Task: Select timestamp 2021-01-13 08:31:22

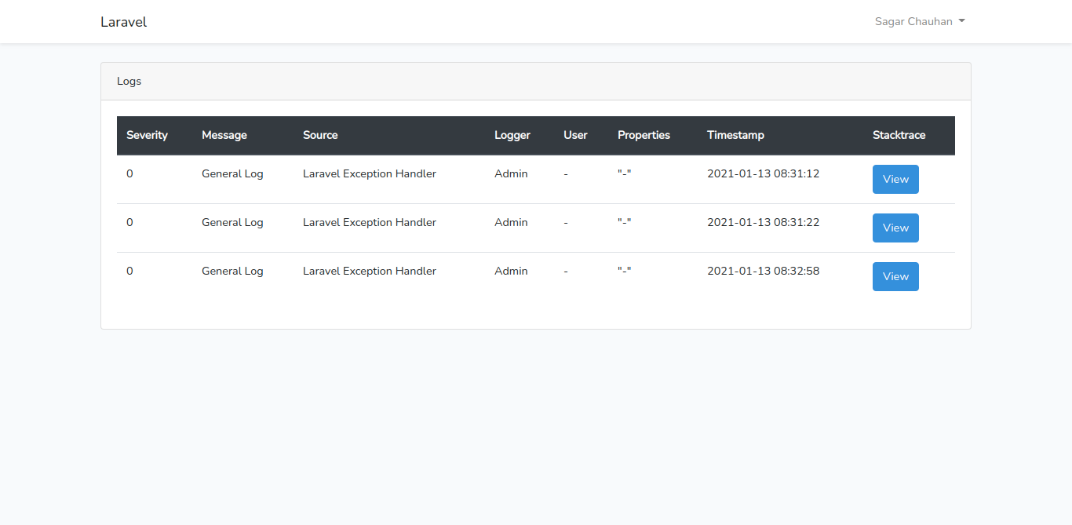Action: (763, 222)
